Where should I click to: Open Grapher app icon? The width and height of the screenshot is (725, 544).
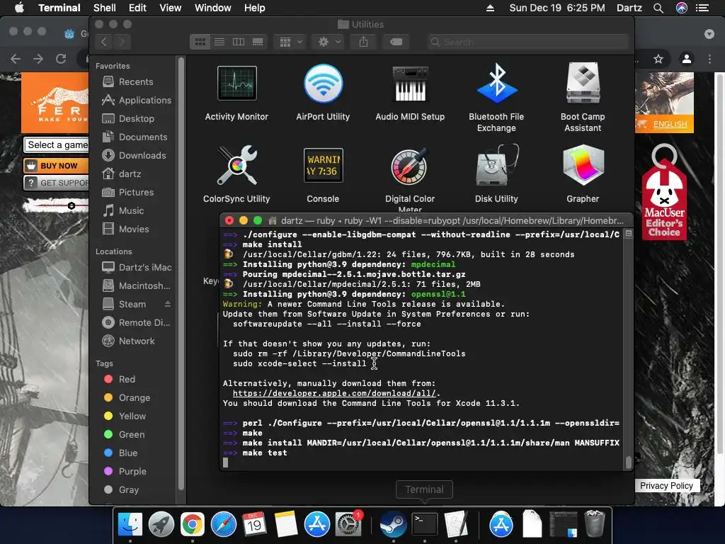tap(583, 166)
